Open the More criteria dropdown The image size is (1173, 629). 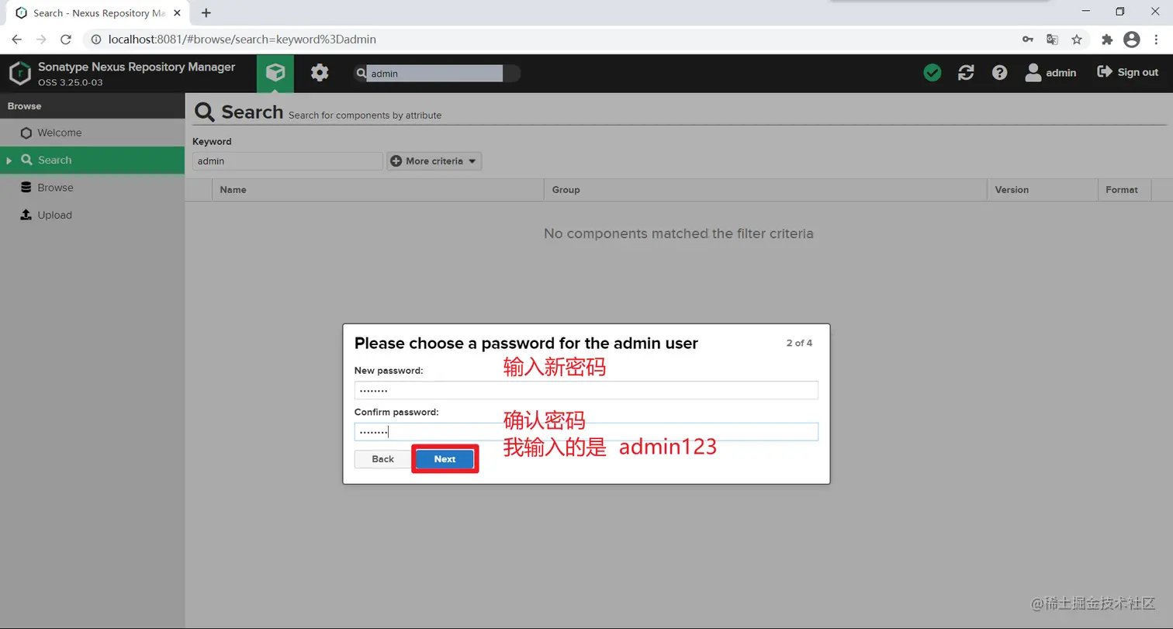pos(434,161)
